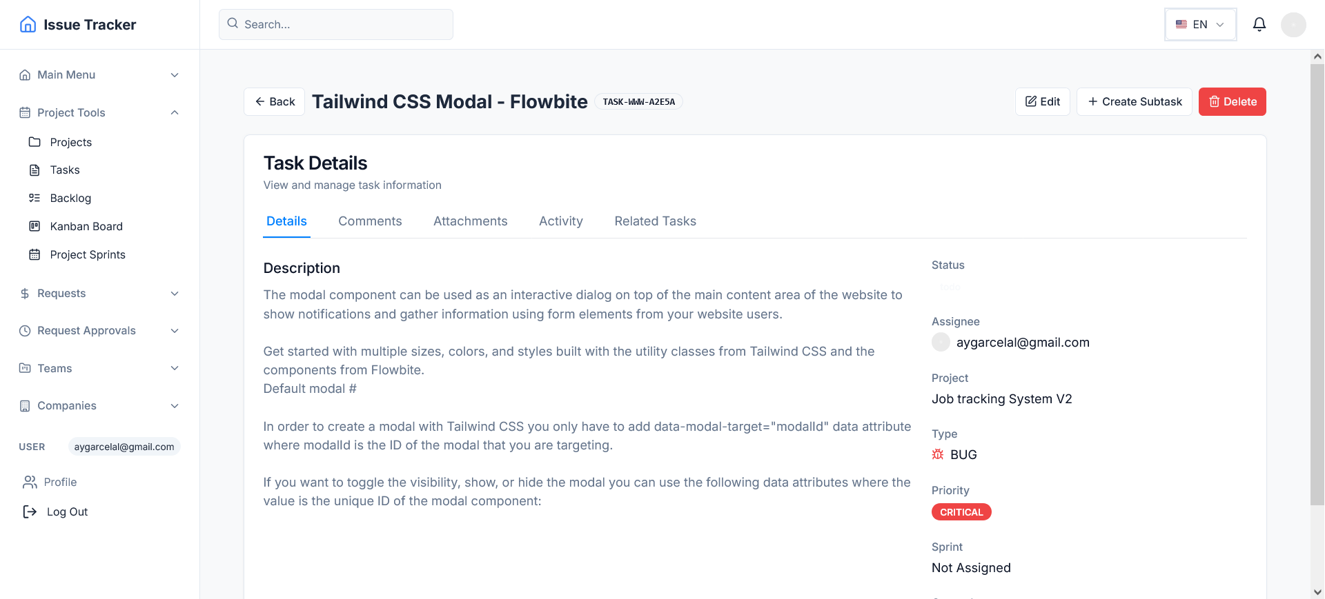Click inside the Search field
The width and height of the screenshot is (1325, 599).
(335, 24)
